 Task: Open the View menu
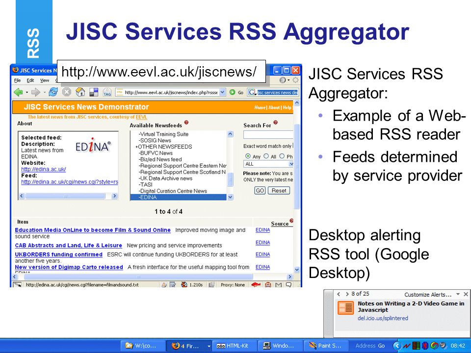(x=45, y=80)
